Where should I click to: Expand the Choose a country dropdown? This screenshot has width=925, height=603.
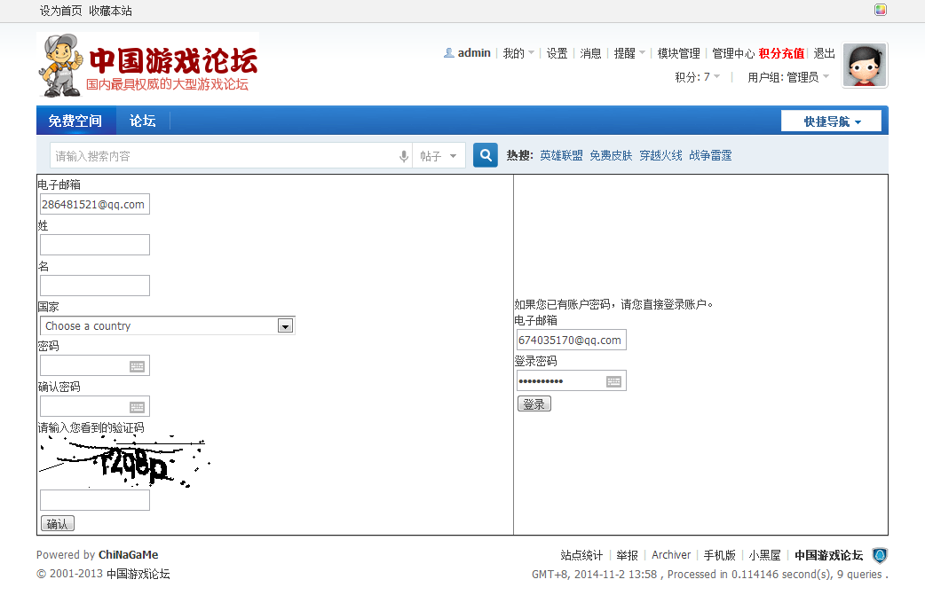[x=285, y=325]
